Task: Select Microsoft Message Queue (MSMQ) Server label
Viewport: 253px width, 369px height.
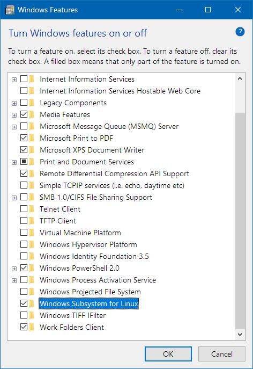Action: pos(109,126)
